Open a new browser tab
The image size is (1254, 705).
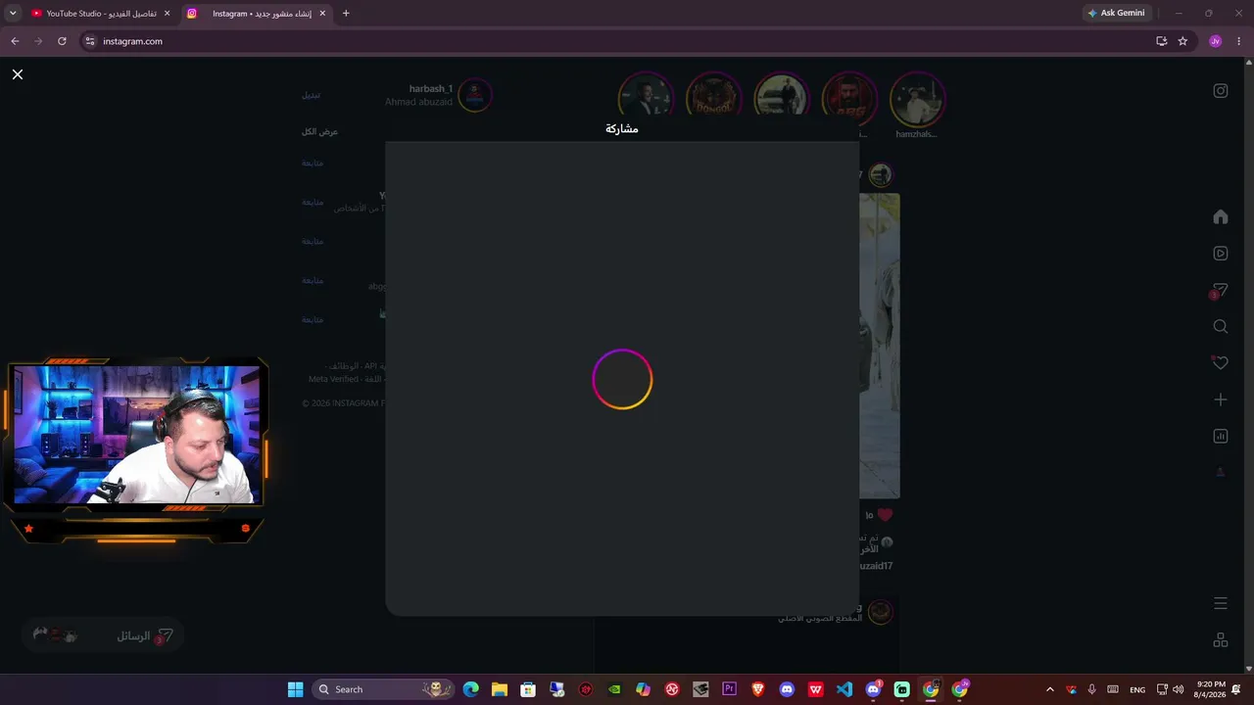click(x=346, y=14)
